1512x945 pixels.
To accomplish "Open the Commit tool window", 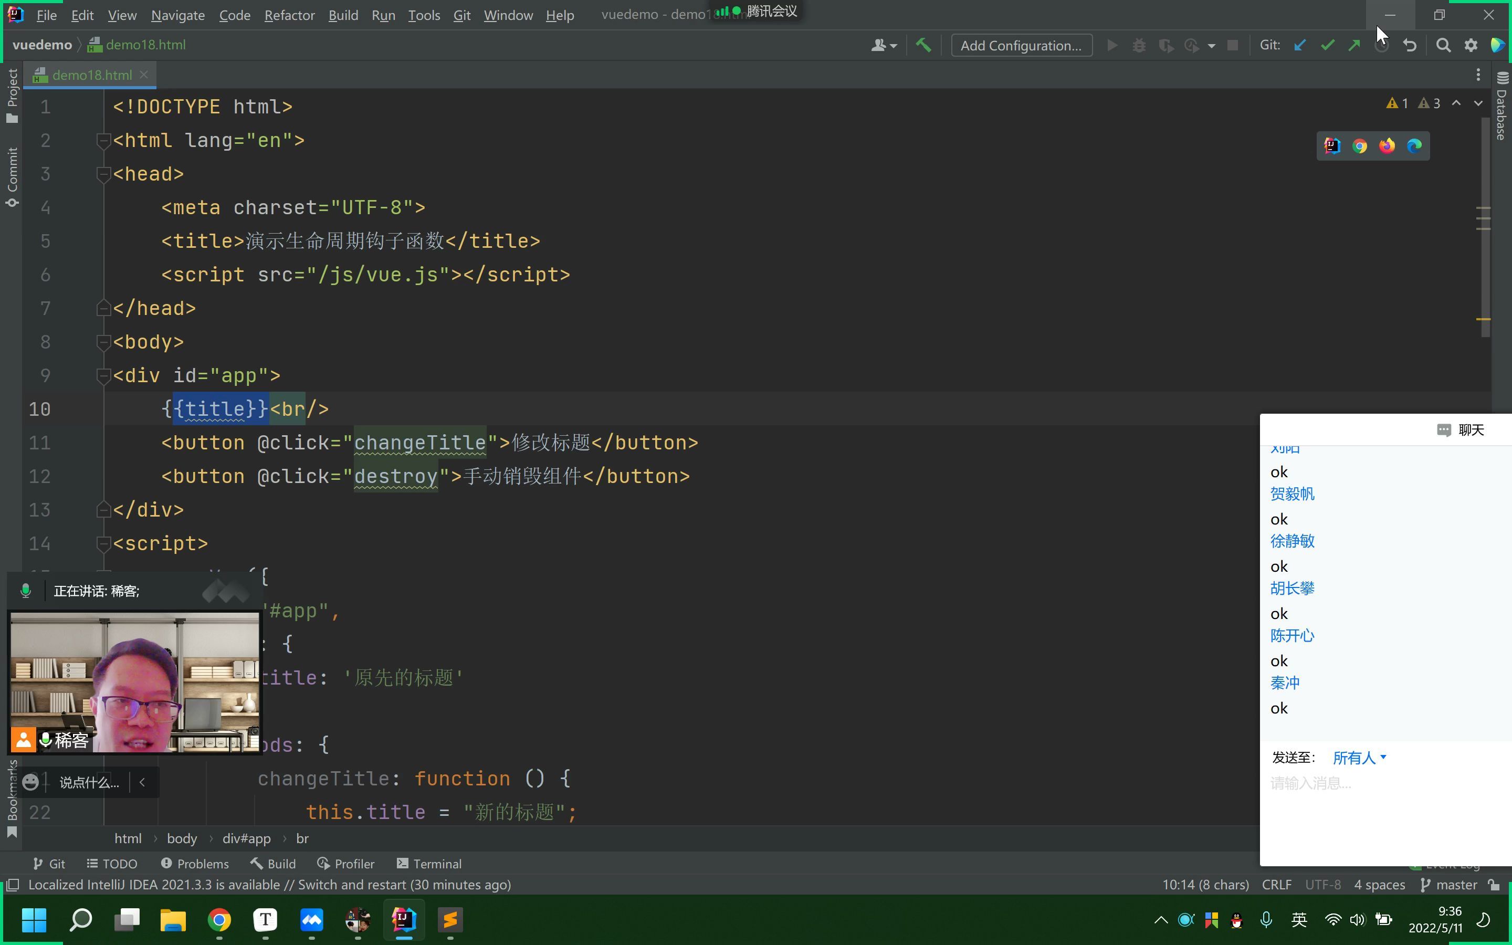I will (12, 177).
